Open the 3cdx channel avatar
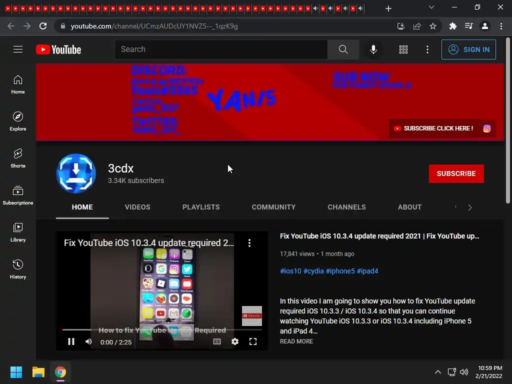 76,173
